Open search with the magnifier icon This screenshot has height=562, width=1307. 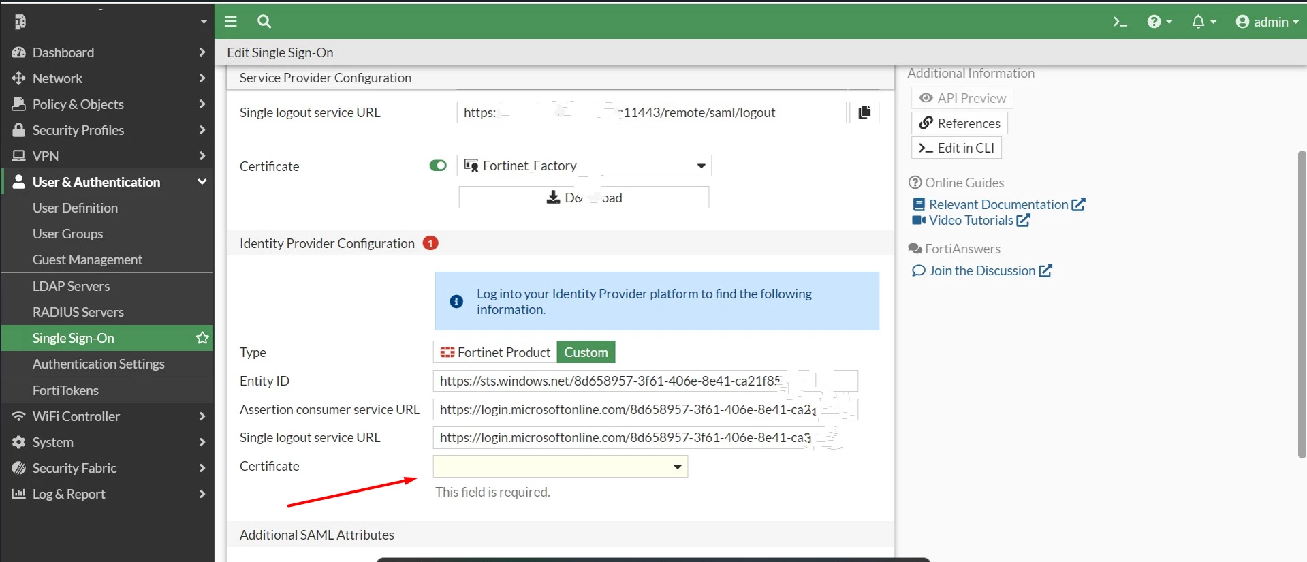264,21
